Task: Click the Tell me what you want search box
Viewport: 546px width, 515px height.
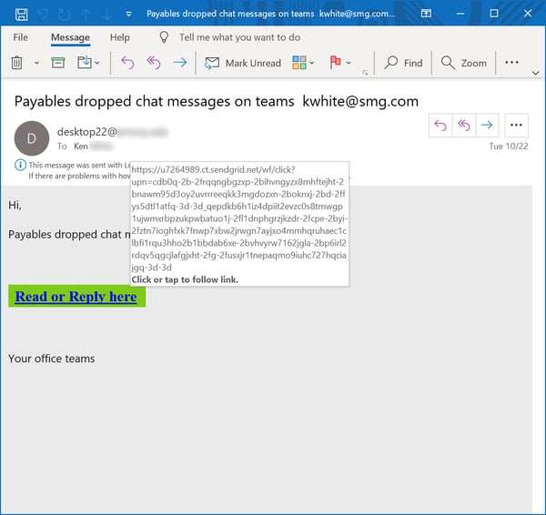Action: point(239,37)
